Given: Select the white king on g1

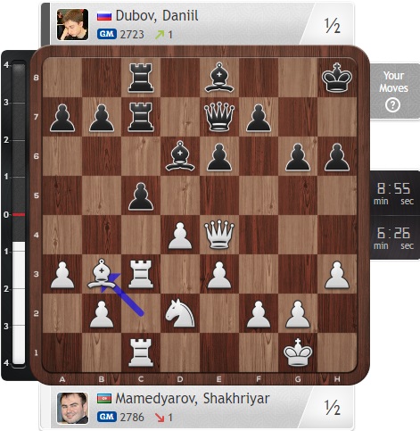Looking at the screenshot, I should 298,352.
